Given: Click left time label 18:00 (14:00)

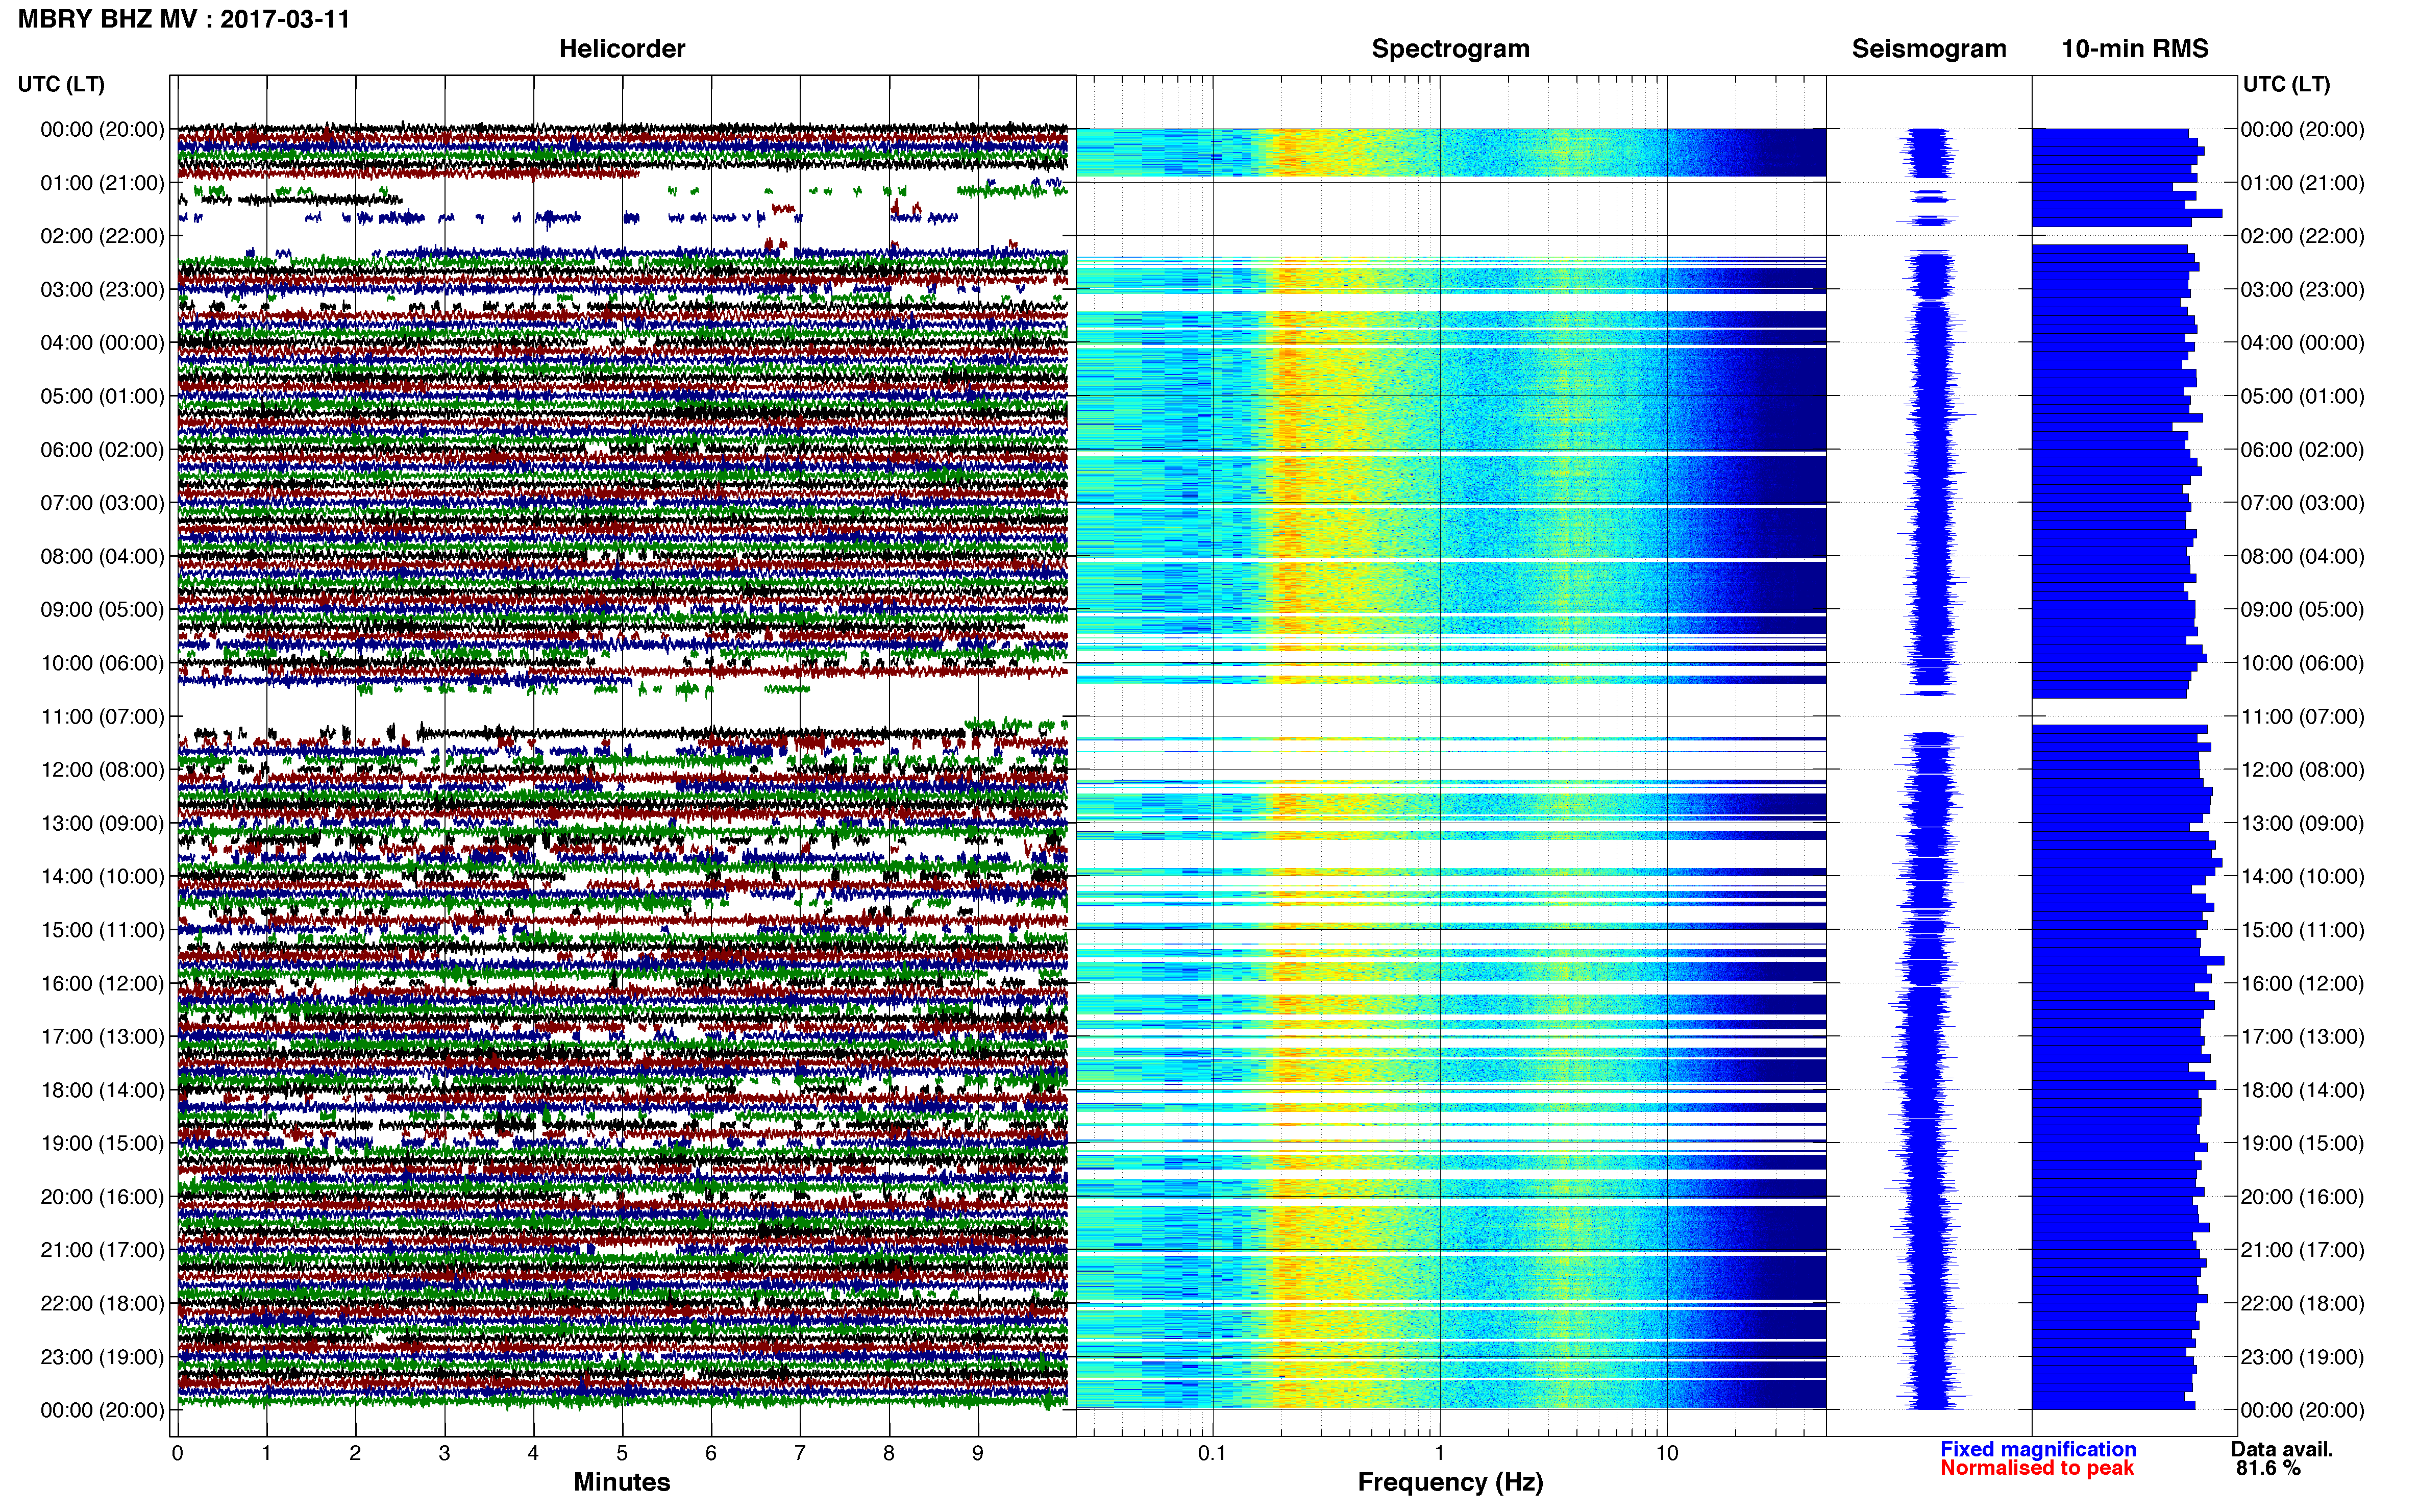Looking at the screenshot, I should pyautogui.click(x=102, y=1090).
